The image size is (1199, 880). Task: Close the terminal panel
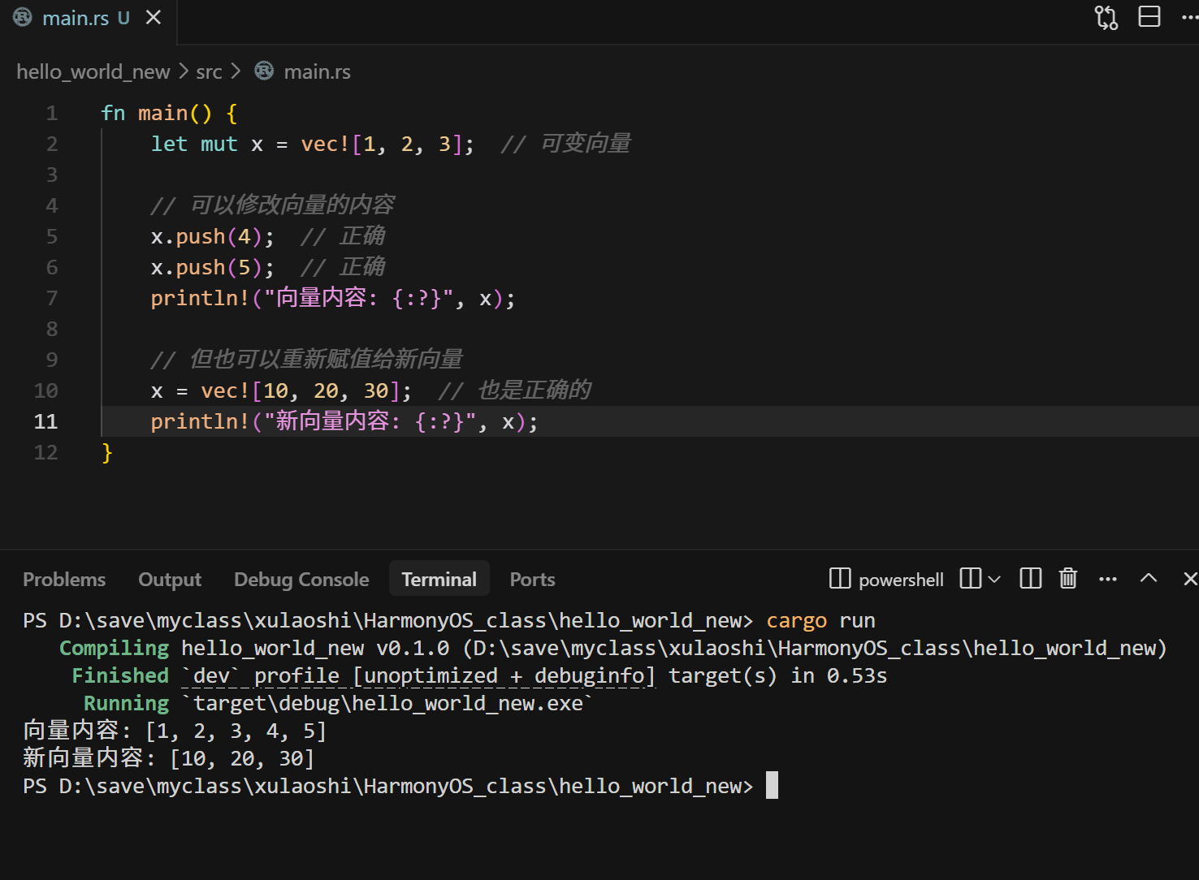[x=1190, y=579]
